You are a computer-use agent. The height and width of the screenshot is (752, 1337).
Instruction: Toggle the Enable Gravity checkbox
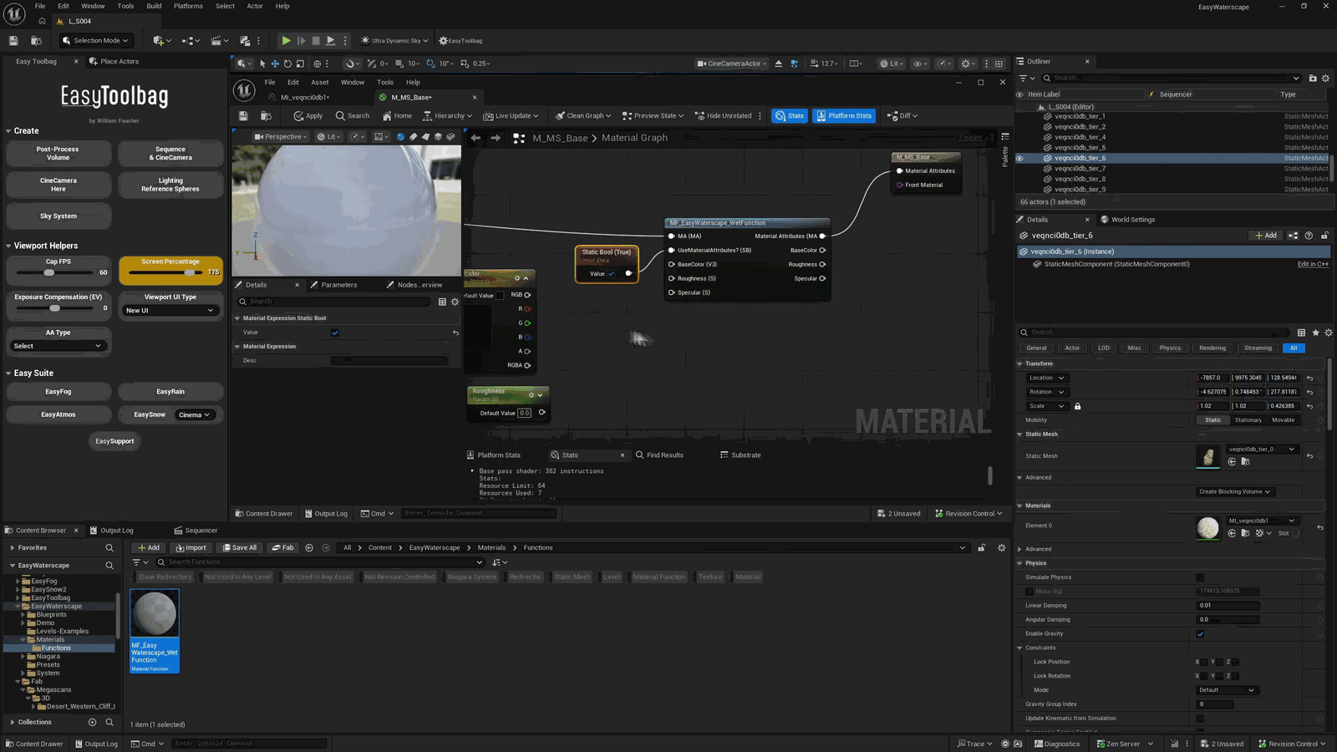1201,634
